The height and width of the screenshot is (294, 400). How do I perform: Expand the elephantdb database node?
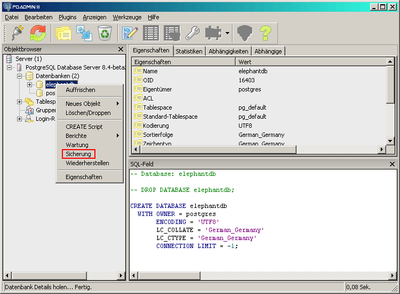29,84
